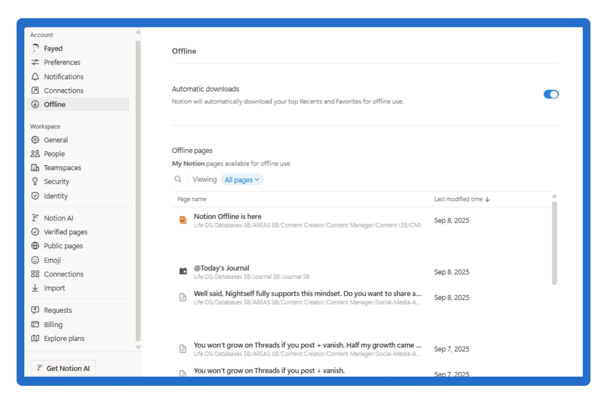
Task: Click the Teamspaces building icon
Action: point(35,168)
